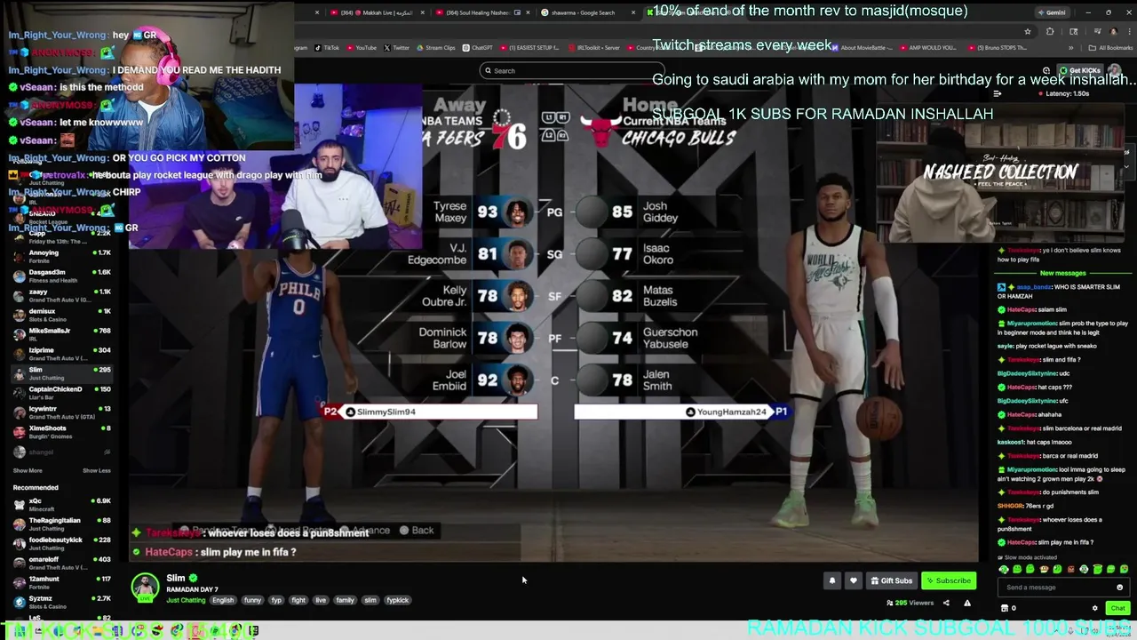Viewport: 1137px width, 640px height.
Task: Click Slim's profile avatar with the LIVE badge
Action: click(x=146, y=588)
